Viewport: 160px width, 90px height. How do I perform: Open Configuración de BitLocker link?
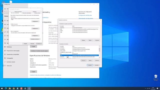coord(85,15)
